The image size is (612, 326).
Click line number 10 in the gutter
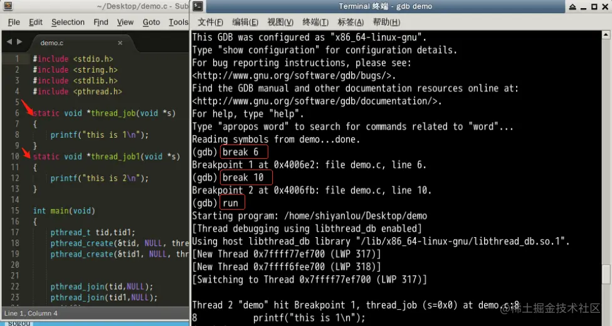point(15,156)
